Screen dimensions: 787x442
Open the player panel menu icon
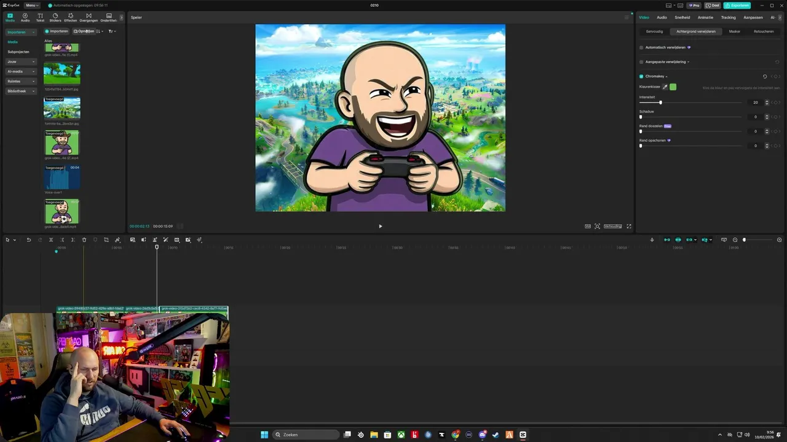point(627,17)
